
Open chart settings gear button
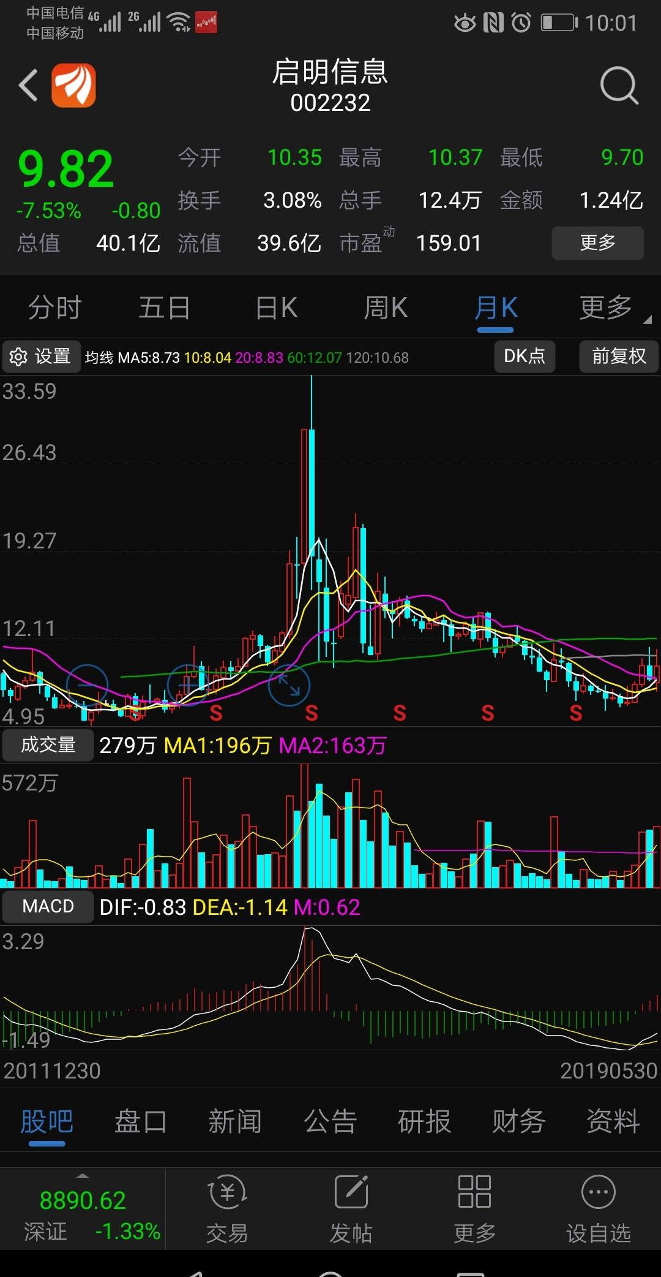point(41,356)
